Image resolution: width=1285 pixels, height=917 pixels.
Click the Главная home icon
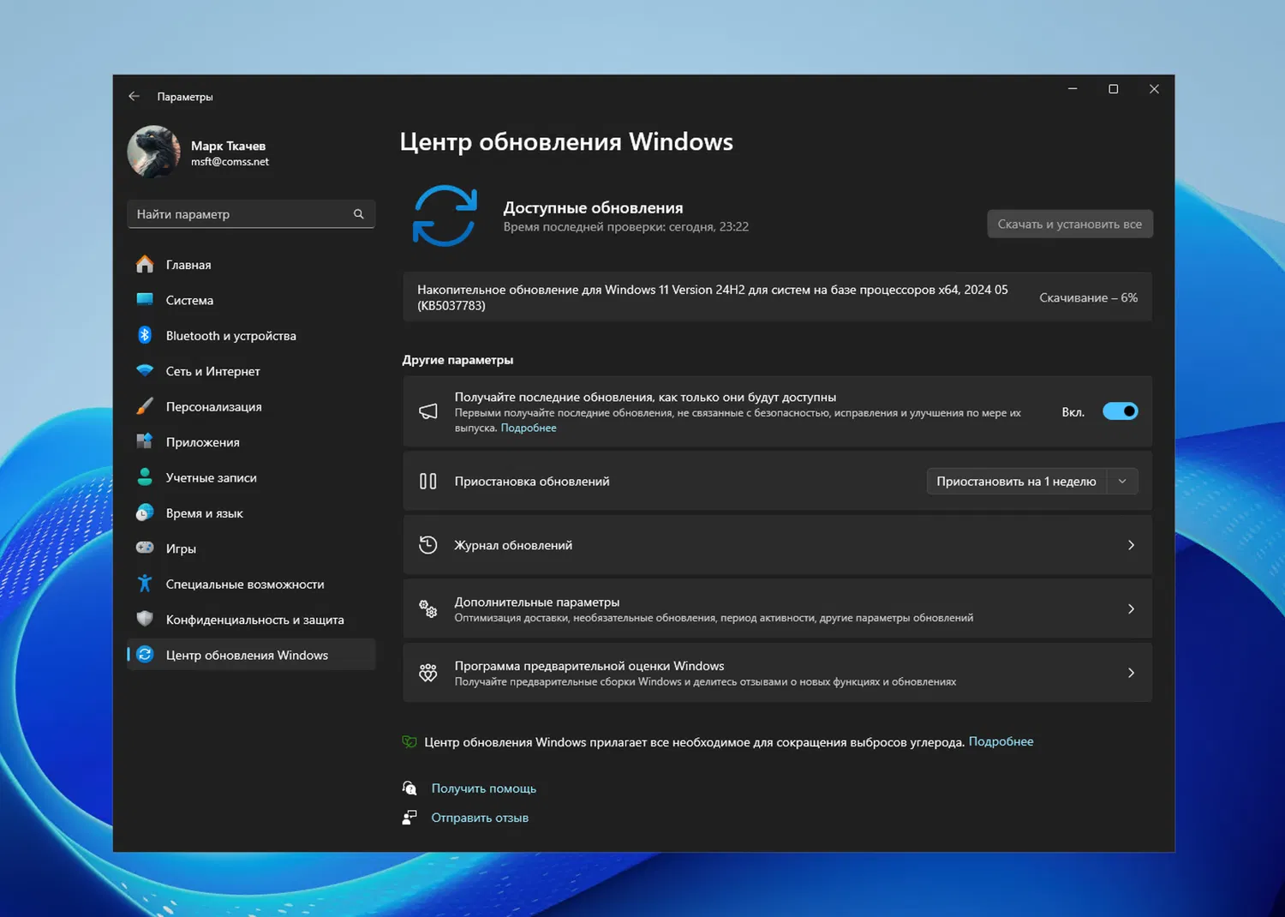145,265
